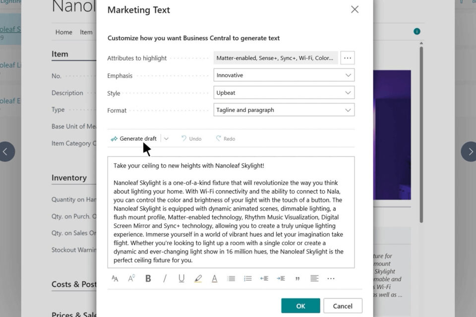
Task: Click the Generate draft button
Action: click(x=133, y=139)
